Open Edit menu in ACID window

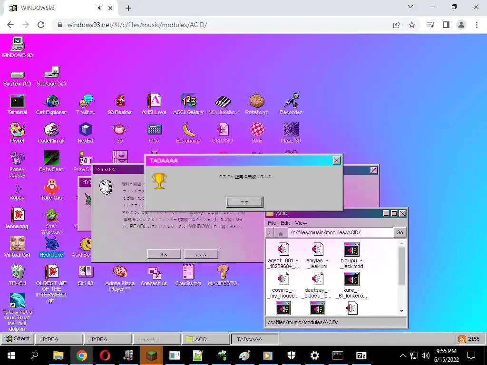(x=285, y=223)
